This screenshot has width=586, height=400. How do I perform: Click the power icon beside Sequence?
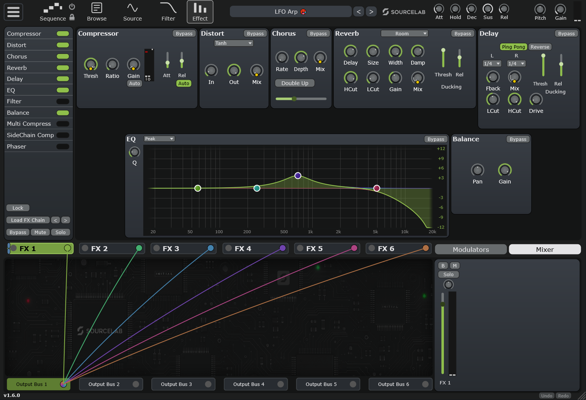point(72,7)
